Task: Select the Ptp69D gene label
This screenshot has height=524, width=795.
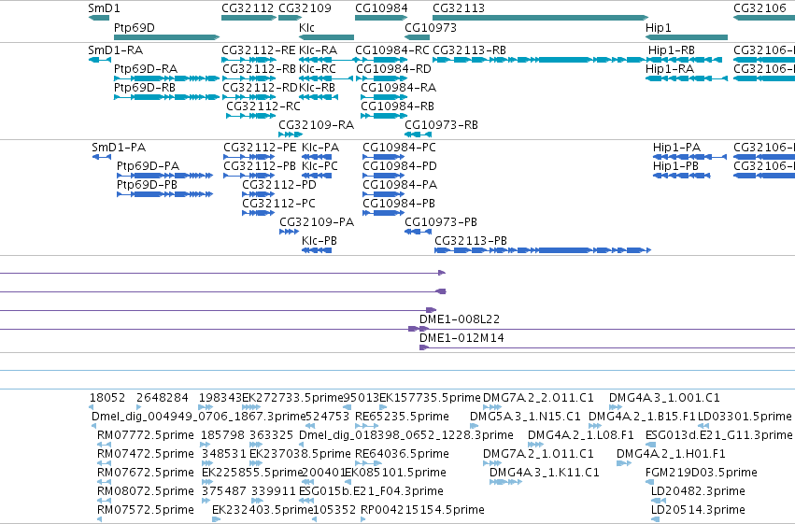Action: (134, 27)
